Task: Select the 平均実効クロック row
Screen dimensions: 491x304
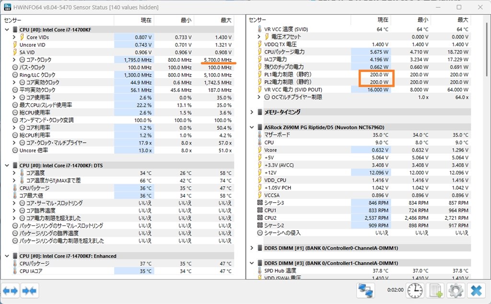Action: pyautogui.click(x=123, y=90)
